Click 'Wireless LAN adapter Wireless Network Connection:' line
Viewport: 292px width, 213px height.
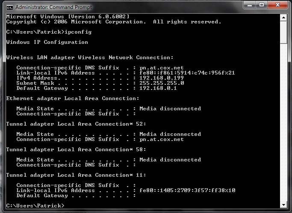90,58
